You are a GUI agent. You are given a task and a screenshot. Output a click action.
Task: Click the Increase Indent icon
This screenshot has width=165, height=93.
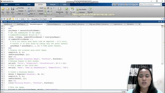pyautogui.click(x=48, y=14)
